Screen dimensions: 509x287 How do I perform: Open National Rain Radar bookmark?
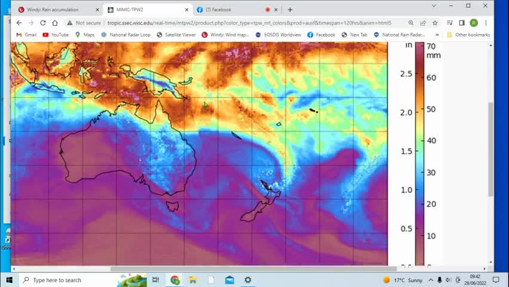click(x=399, y=35)
